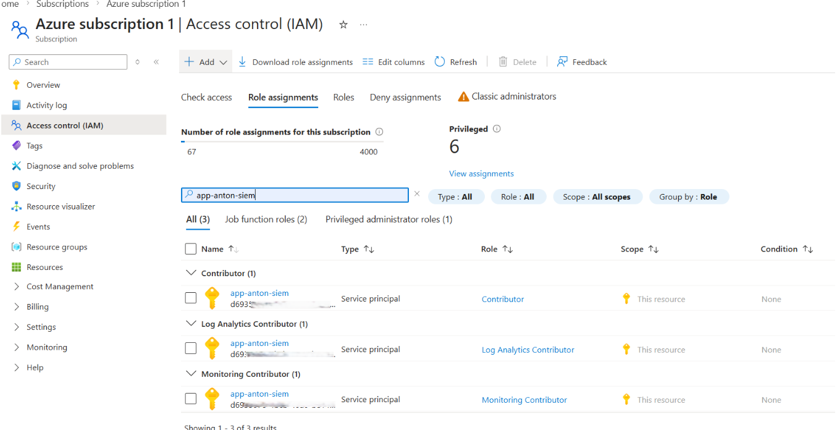Check the select-all checkbox in Name header
The image size is (837, 430).
191,249
